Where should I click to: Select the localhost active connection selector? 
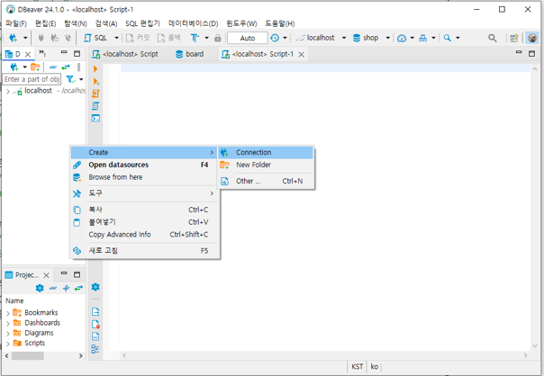pos(316,38)
